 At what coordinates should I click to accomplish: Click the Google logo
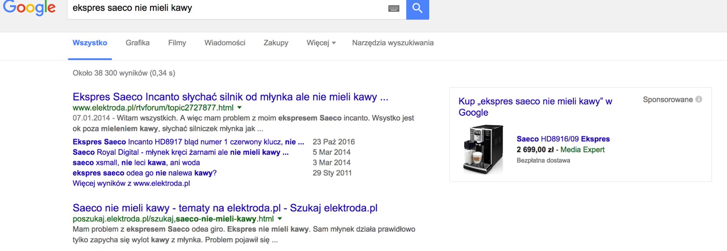[x=29, y=8]
